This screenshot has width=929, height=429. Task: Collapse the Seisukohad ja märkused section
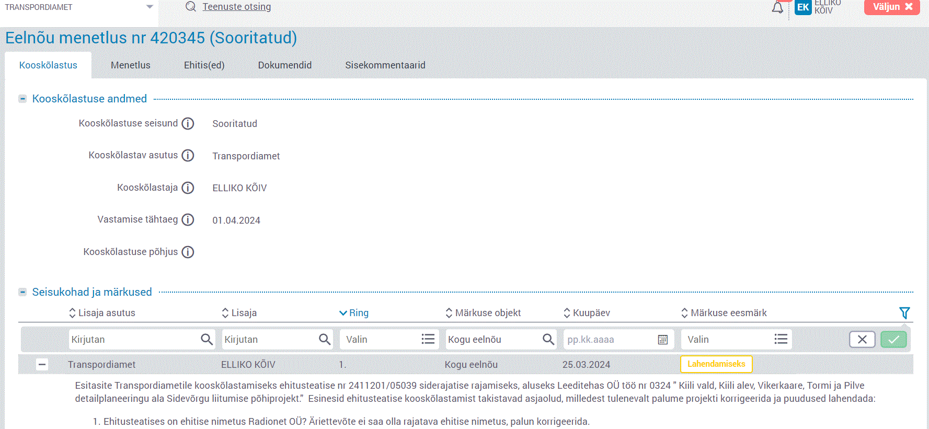click(22, 292)
